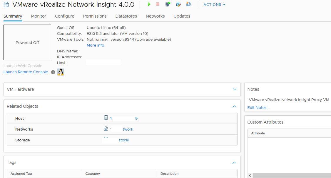Viewport: 331px width, 178px height.
Task: Collapse the Tags panel
Action: [234, 162]
